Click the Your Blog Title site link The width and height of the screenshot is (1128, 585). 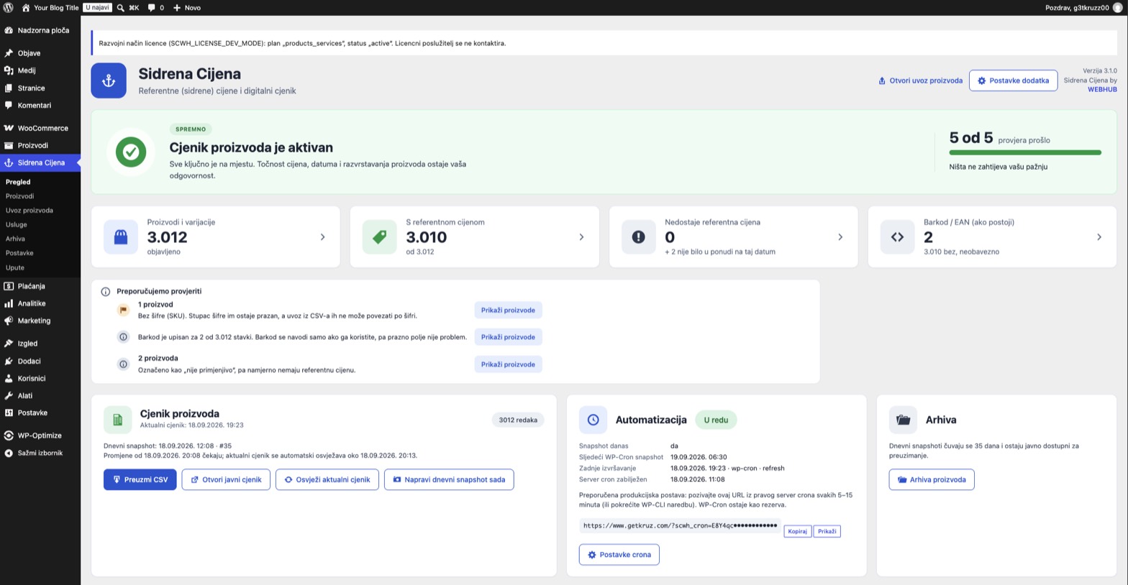[x=56, y=8]
